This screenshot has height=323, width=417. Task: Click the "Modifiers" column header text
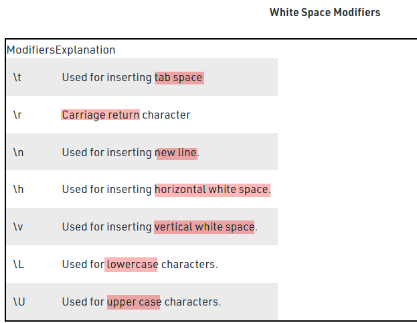tap(31, 50)
